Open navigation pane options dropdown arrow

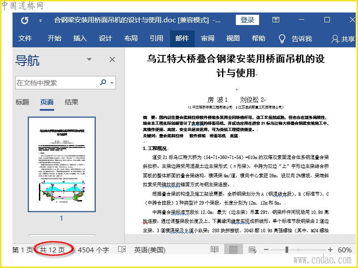click(89, 59)
